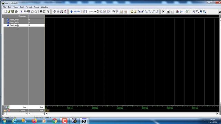Viewport: 221px width, 124px height.
Task: Open the View menu
Action: [x=16, y=7]
